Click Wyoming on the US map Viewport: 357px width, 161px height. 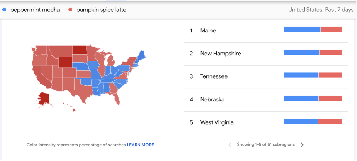(65, 62)
